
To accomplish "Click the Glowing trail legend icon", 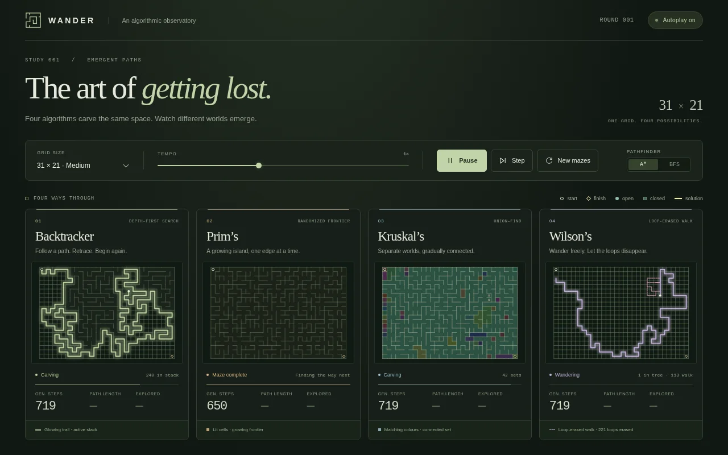I will tap(38, 430).
